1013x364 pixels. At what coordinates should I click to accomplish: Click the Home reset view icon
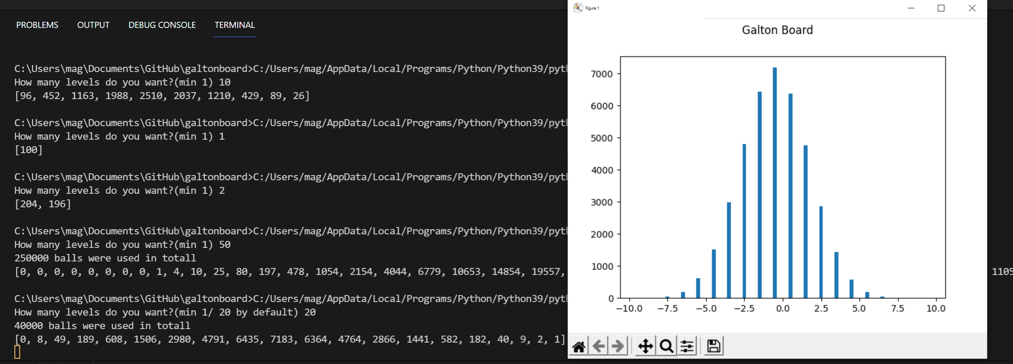[x=579, y=347]
